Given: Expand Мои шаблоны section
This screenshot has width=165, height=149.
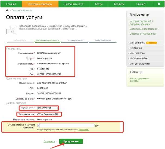Looking at the screenshot, I should coord(137,53).
